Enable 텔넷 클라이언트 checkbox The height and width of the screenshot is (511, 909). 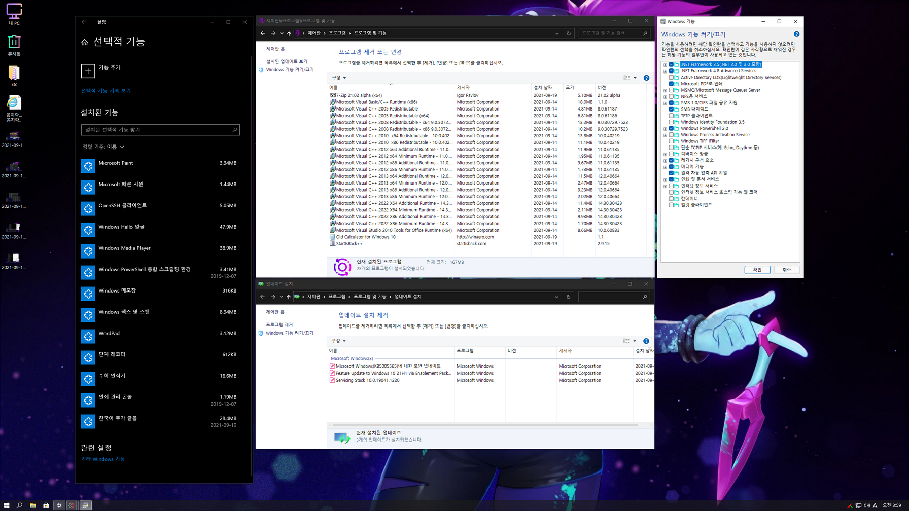(671, 205)
